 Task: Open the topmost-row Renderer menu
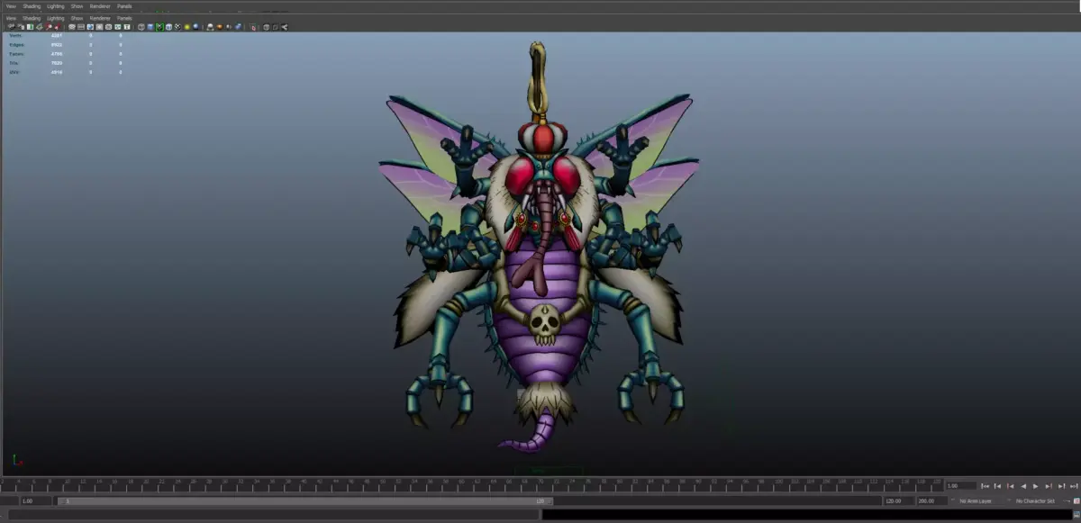click(x=100, y=6)
